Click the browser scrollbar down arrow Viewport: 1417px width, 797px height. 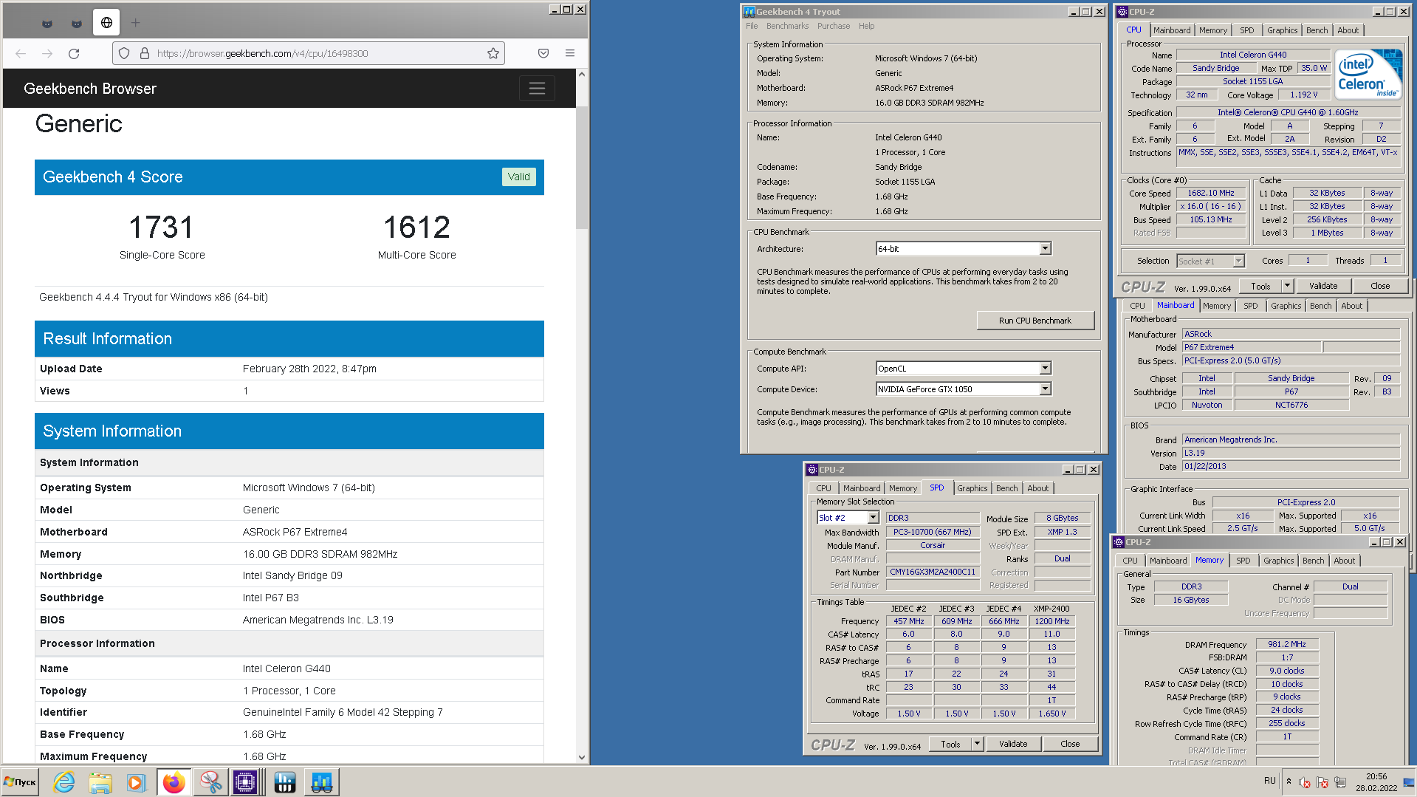tap(582, 757)
